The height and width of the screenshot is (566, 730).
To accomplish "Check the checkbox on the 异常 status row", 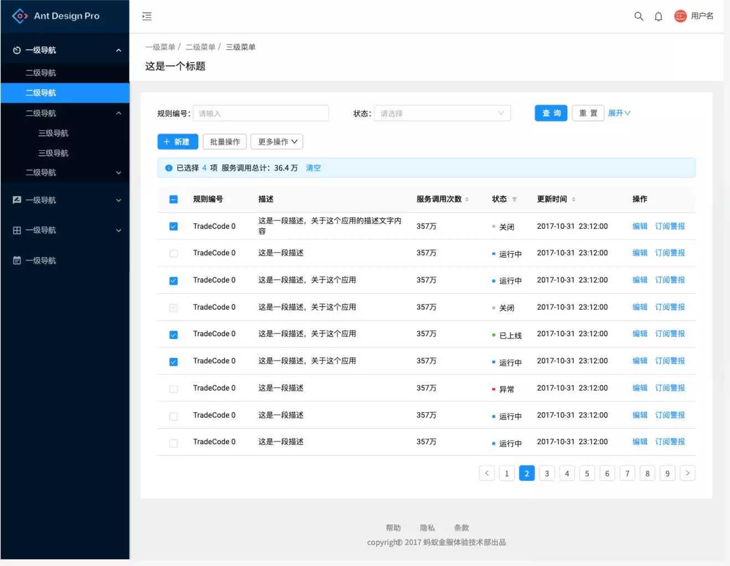I will pos(173,388).
